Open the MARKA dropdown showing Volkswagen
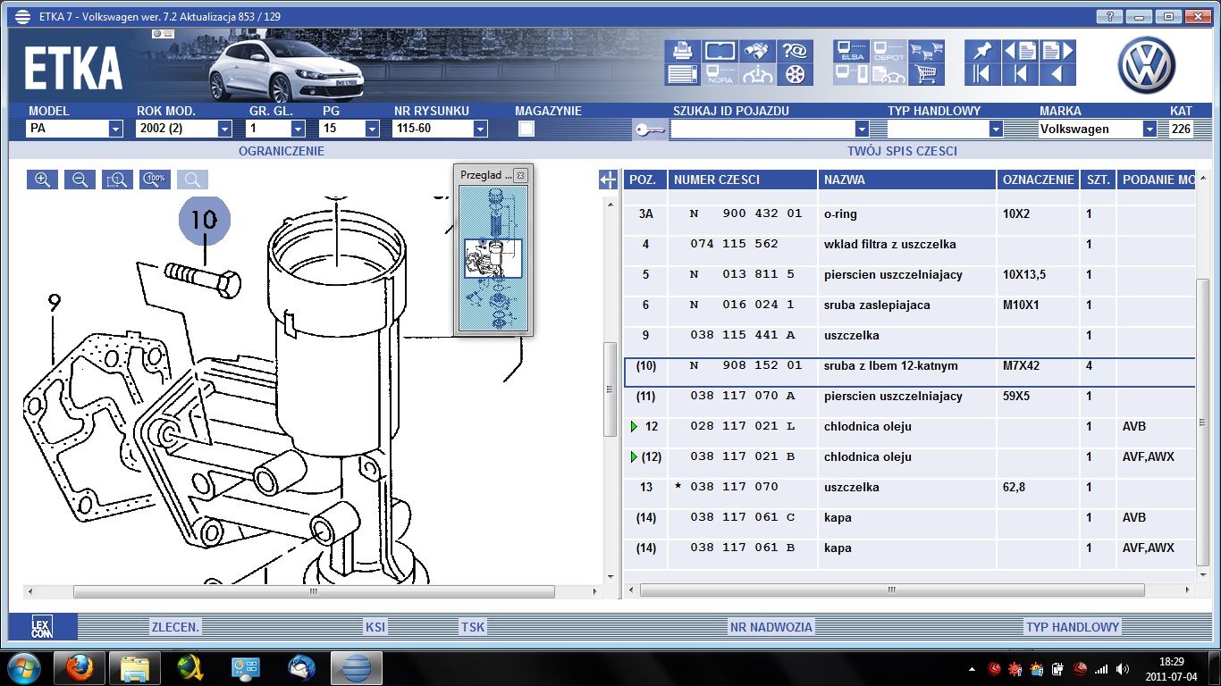The height and width of the screenshot is (686, 1221). point(1149,129)
